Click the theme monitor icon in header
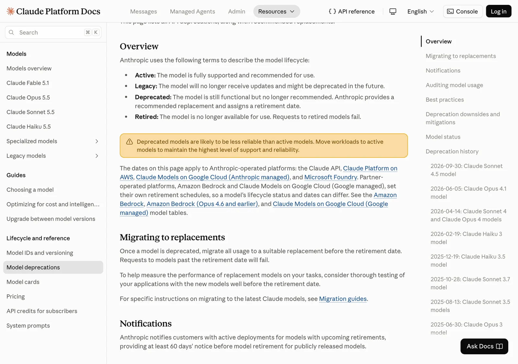The image size is (518, 364). click(393, 11)
